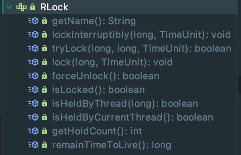Click the public lock icon beside lock(long, TimeUnit)
This screenshot has height=155, width=241.
(44, 62)
